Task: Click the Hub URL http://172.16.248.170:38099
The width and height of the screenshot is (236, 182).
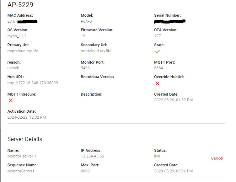Action: coord(33,83)
